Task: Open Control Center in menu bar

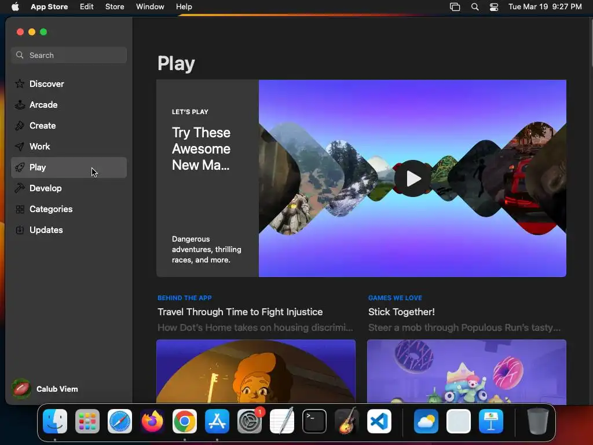Action: tap(494, 7)
